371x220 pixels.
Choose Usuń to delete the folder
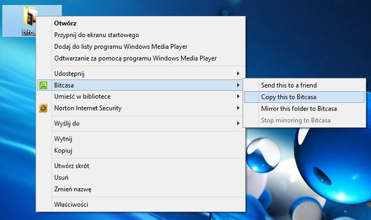point(141,177)
